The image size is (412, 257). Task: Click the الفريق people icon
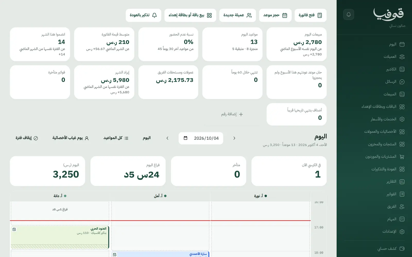pyautogui.click(x=402, y=207)
